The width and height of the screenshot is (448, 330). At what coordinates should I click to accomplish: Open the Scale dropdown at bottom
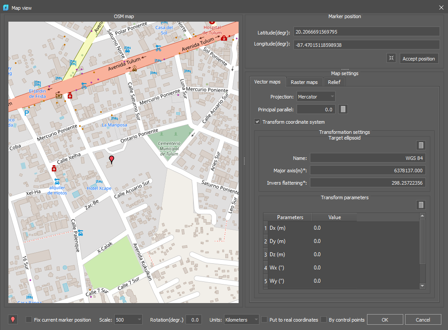(128, 319)
